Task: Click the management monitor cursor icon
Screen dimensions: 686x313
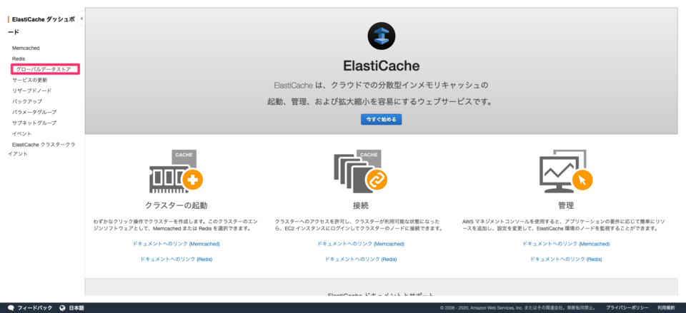Action: tap(566, 172)
